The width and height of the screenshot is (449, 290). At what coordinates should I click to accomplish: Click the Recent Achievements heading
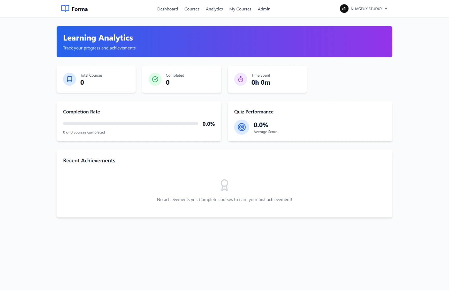[89, 160]
